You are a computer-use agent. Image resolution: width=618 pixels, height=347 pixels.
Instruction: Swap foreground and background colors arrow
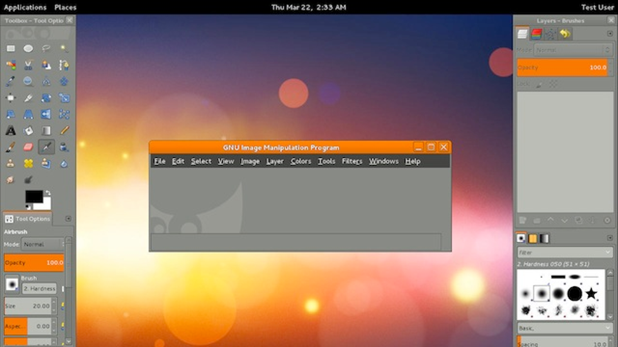coord(48,192)
